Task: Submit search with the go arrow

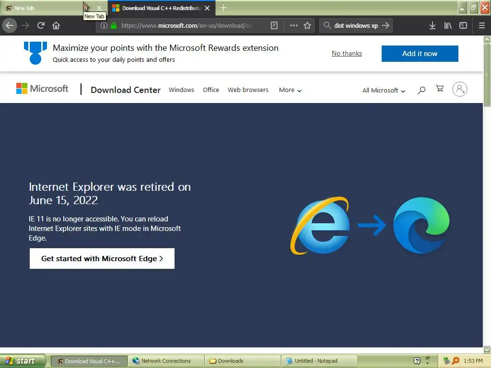Action: tap(386, 25)
